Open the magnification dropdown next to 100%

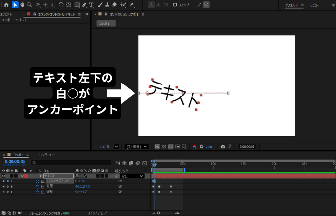pos(116,147)
